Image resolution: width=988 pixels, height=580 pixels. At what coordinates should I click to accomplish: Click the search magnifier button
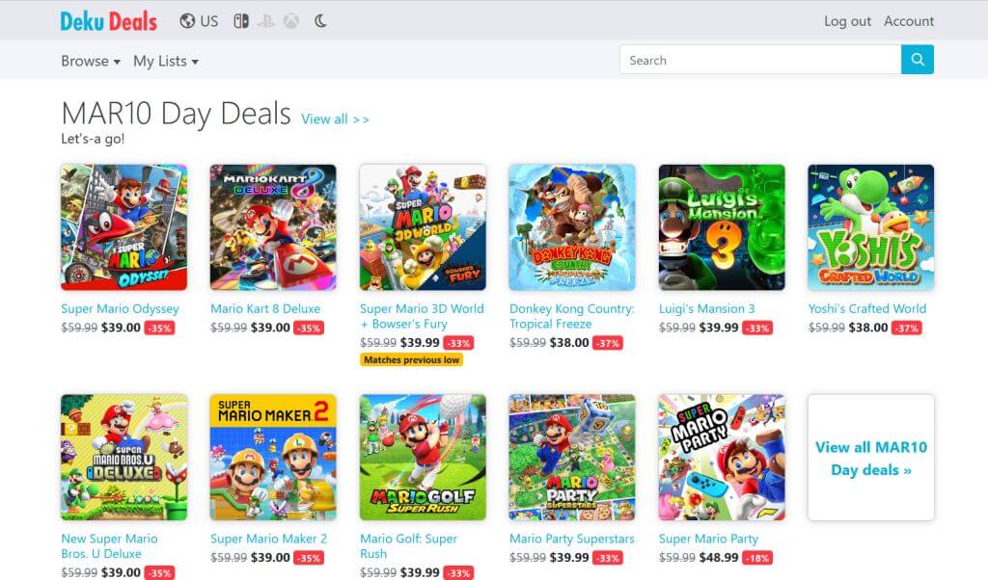coord(918,60)
